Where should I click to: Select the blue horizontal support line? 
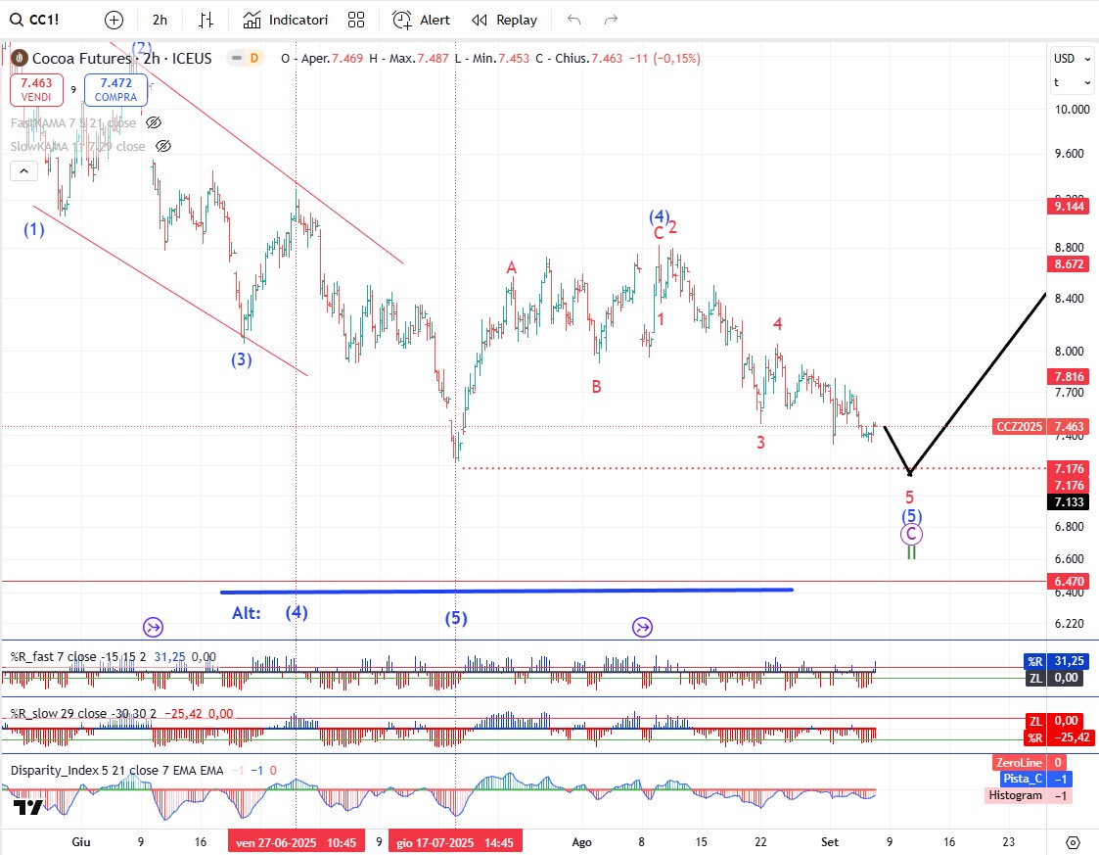point(506,591)
